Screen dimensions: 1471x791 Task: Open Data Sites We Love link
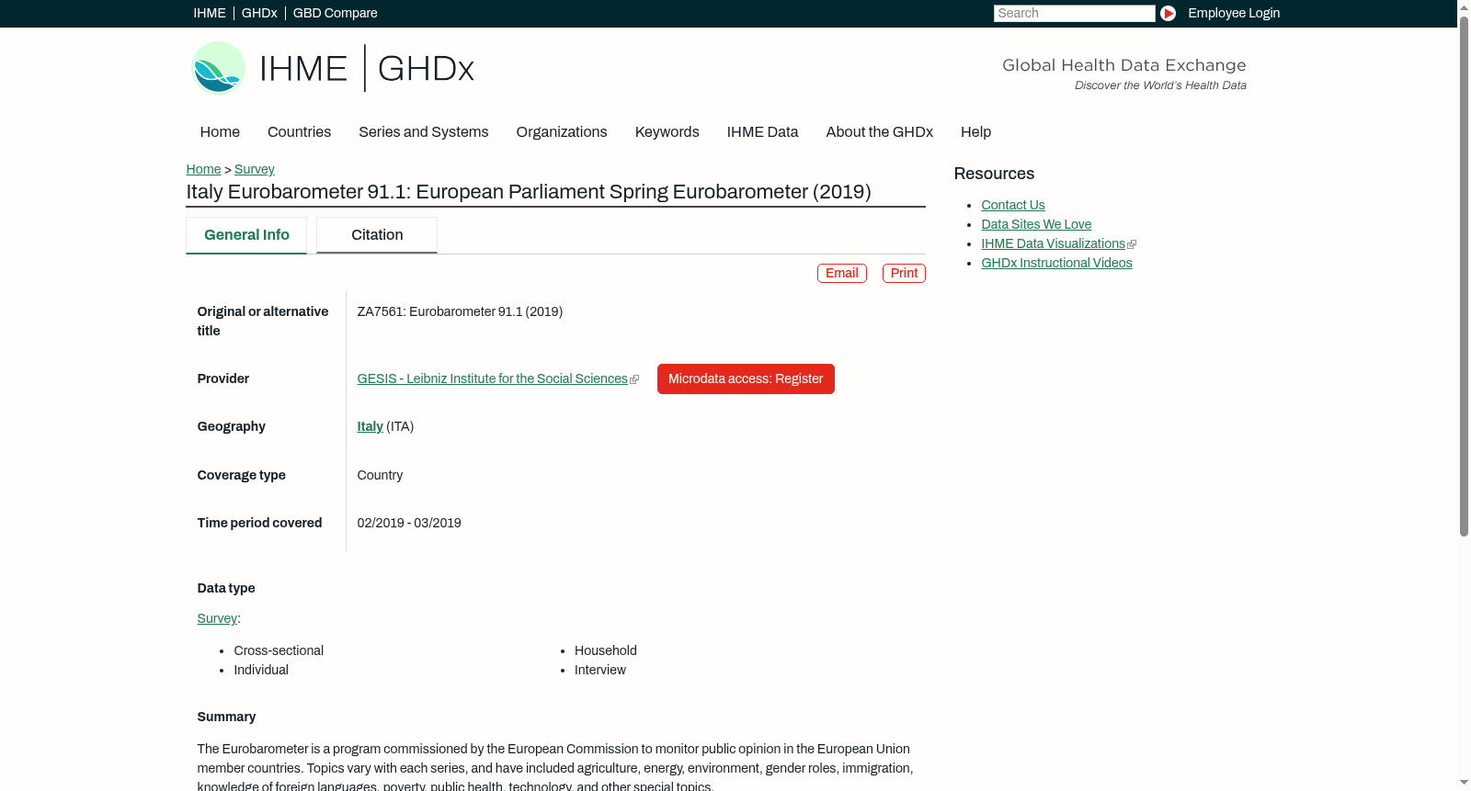coord(1036,224)
